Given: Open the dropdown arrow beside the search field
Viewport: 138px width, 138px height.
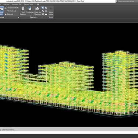Looking at the screenshot, I should (x=116, y=1).
